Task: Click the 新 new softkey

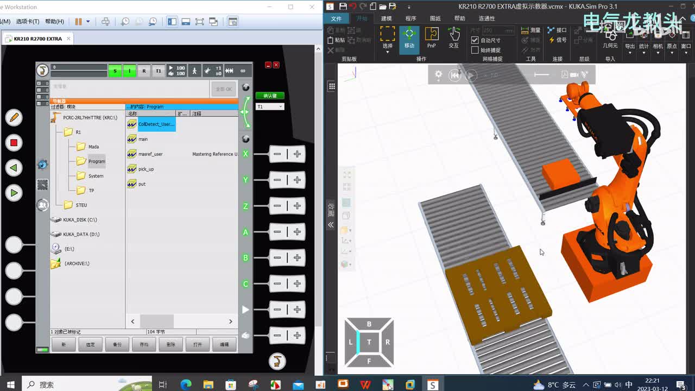Action: [x=64, y=344]
